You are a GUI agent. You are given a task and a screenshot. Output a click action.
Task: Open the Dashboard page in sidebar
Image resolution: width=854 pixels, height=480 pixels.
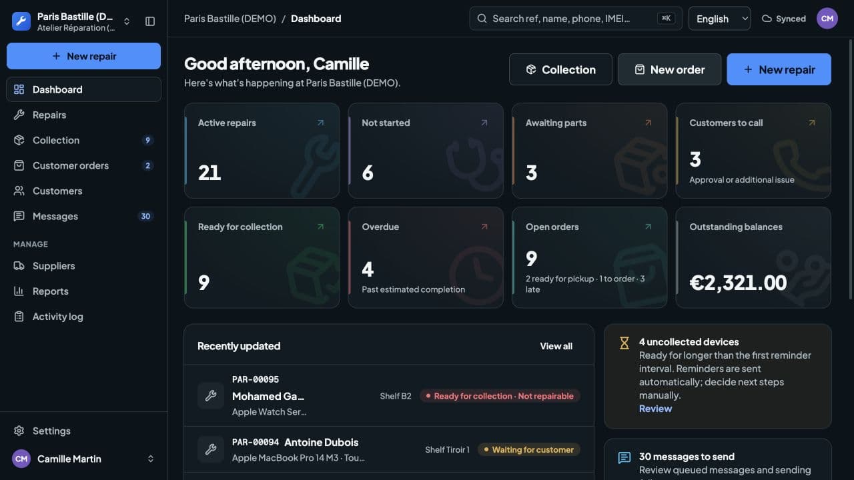(x=83, y=89)
